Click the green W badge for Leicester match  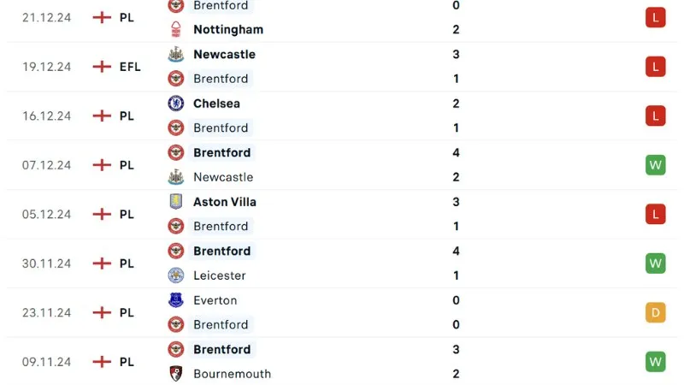coord(656,264)
